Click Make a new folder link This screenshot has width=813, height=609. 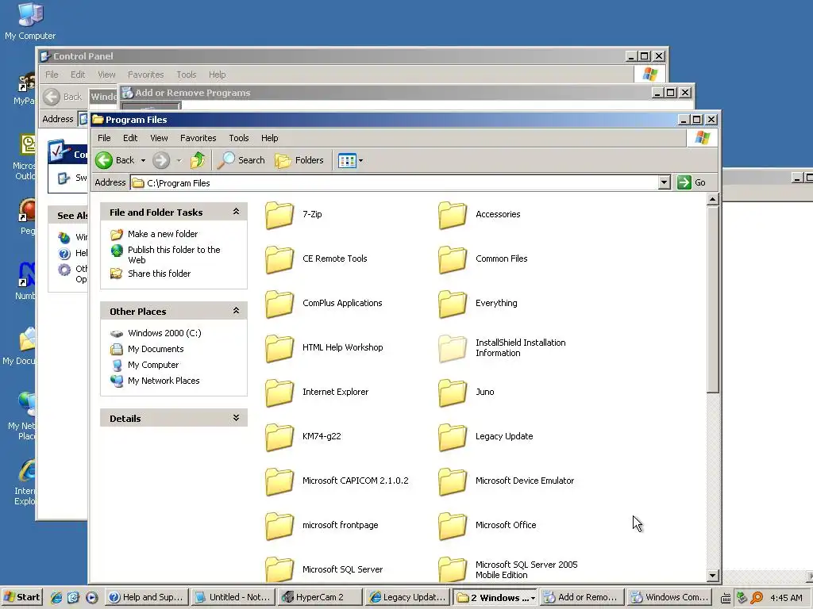coord(163,234)
